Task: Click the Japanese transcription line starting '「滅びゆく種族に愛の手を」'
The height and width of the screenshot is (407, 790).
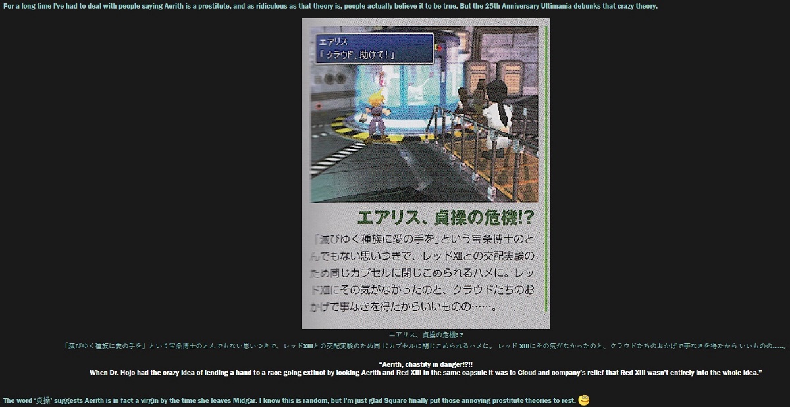Action: (425, 346)
